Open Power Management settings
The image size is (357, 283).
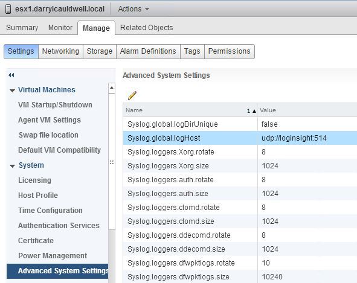[53, 256]
